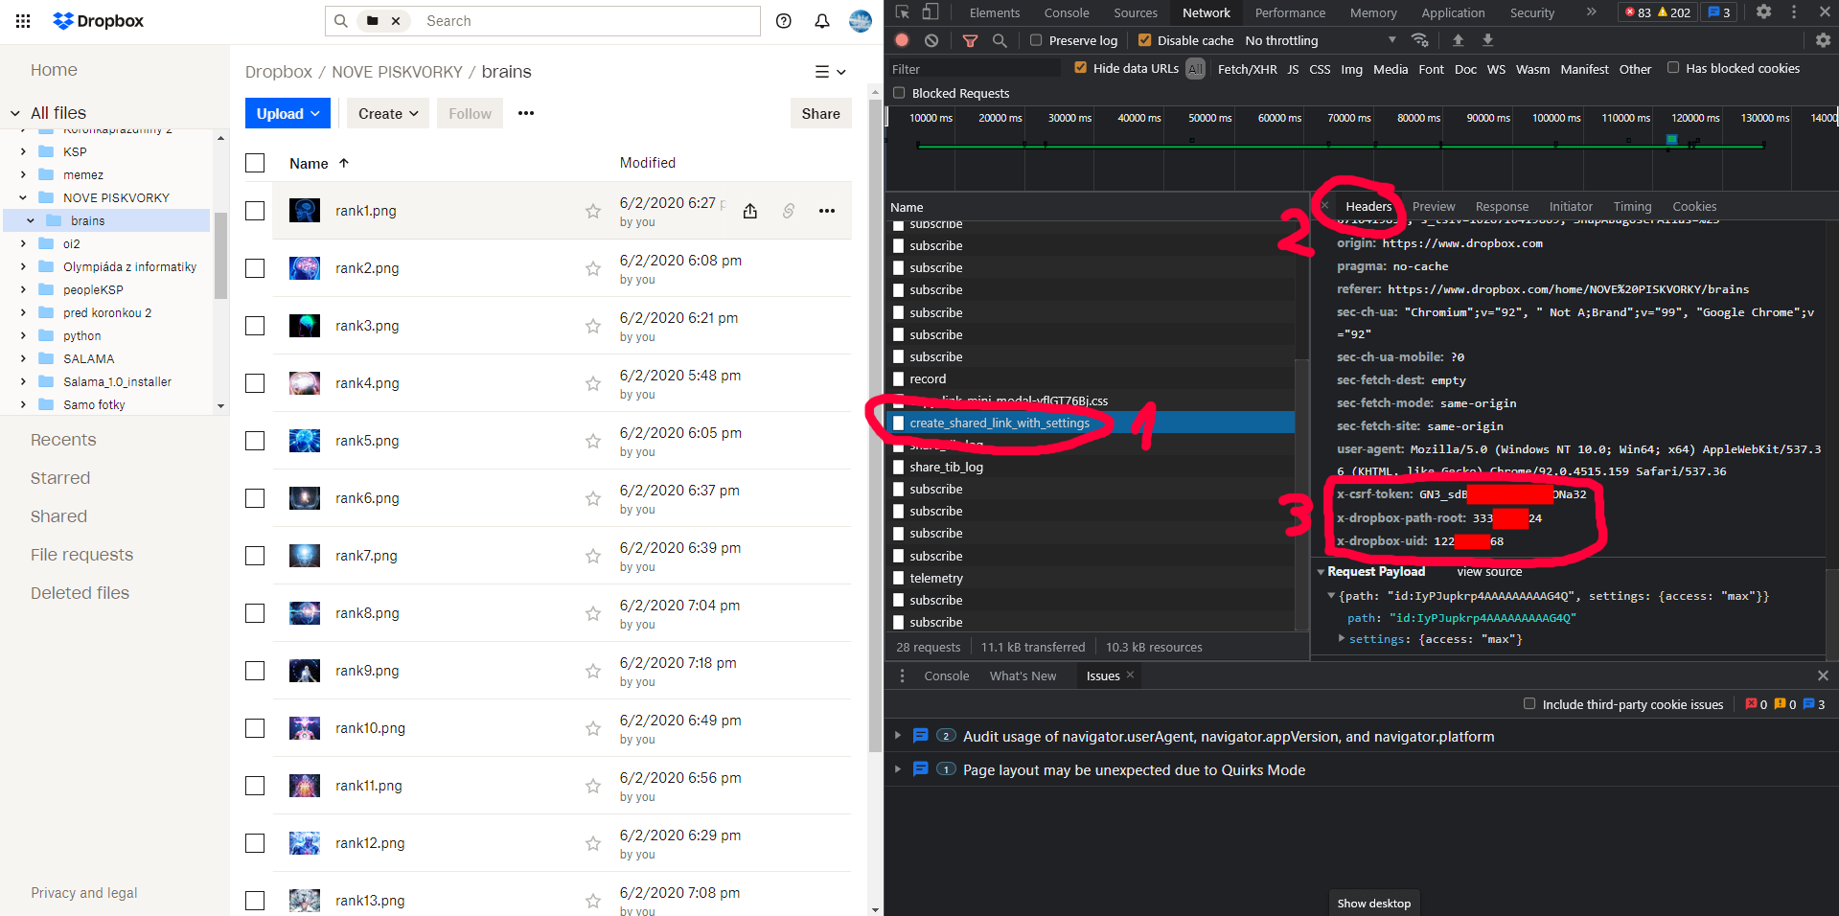The width and height of the screenshot is (1839, 916).
Task: Open DevTools customize three-dot menu
Action: (1794, 12)
